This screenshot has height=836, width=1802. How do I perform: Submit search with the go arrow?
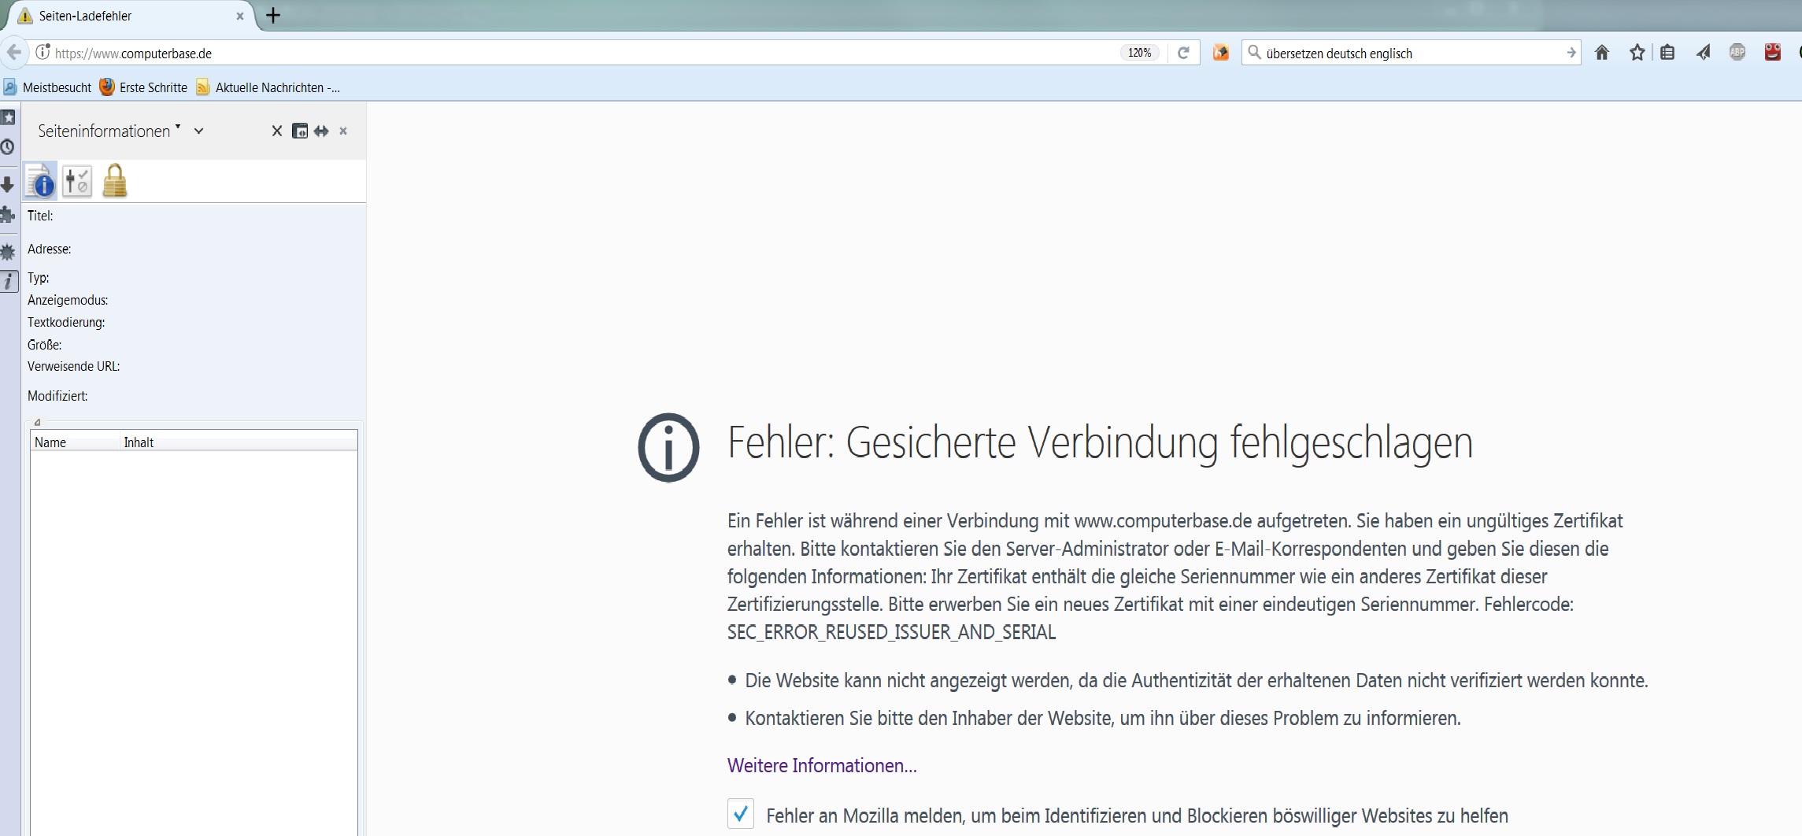(1571, 53)
